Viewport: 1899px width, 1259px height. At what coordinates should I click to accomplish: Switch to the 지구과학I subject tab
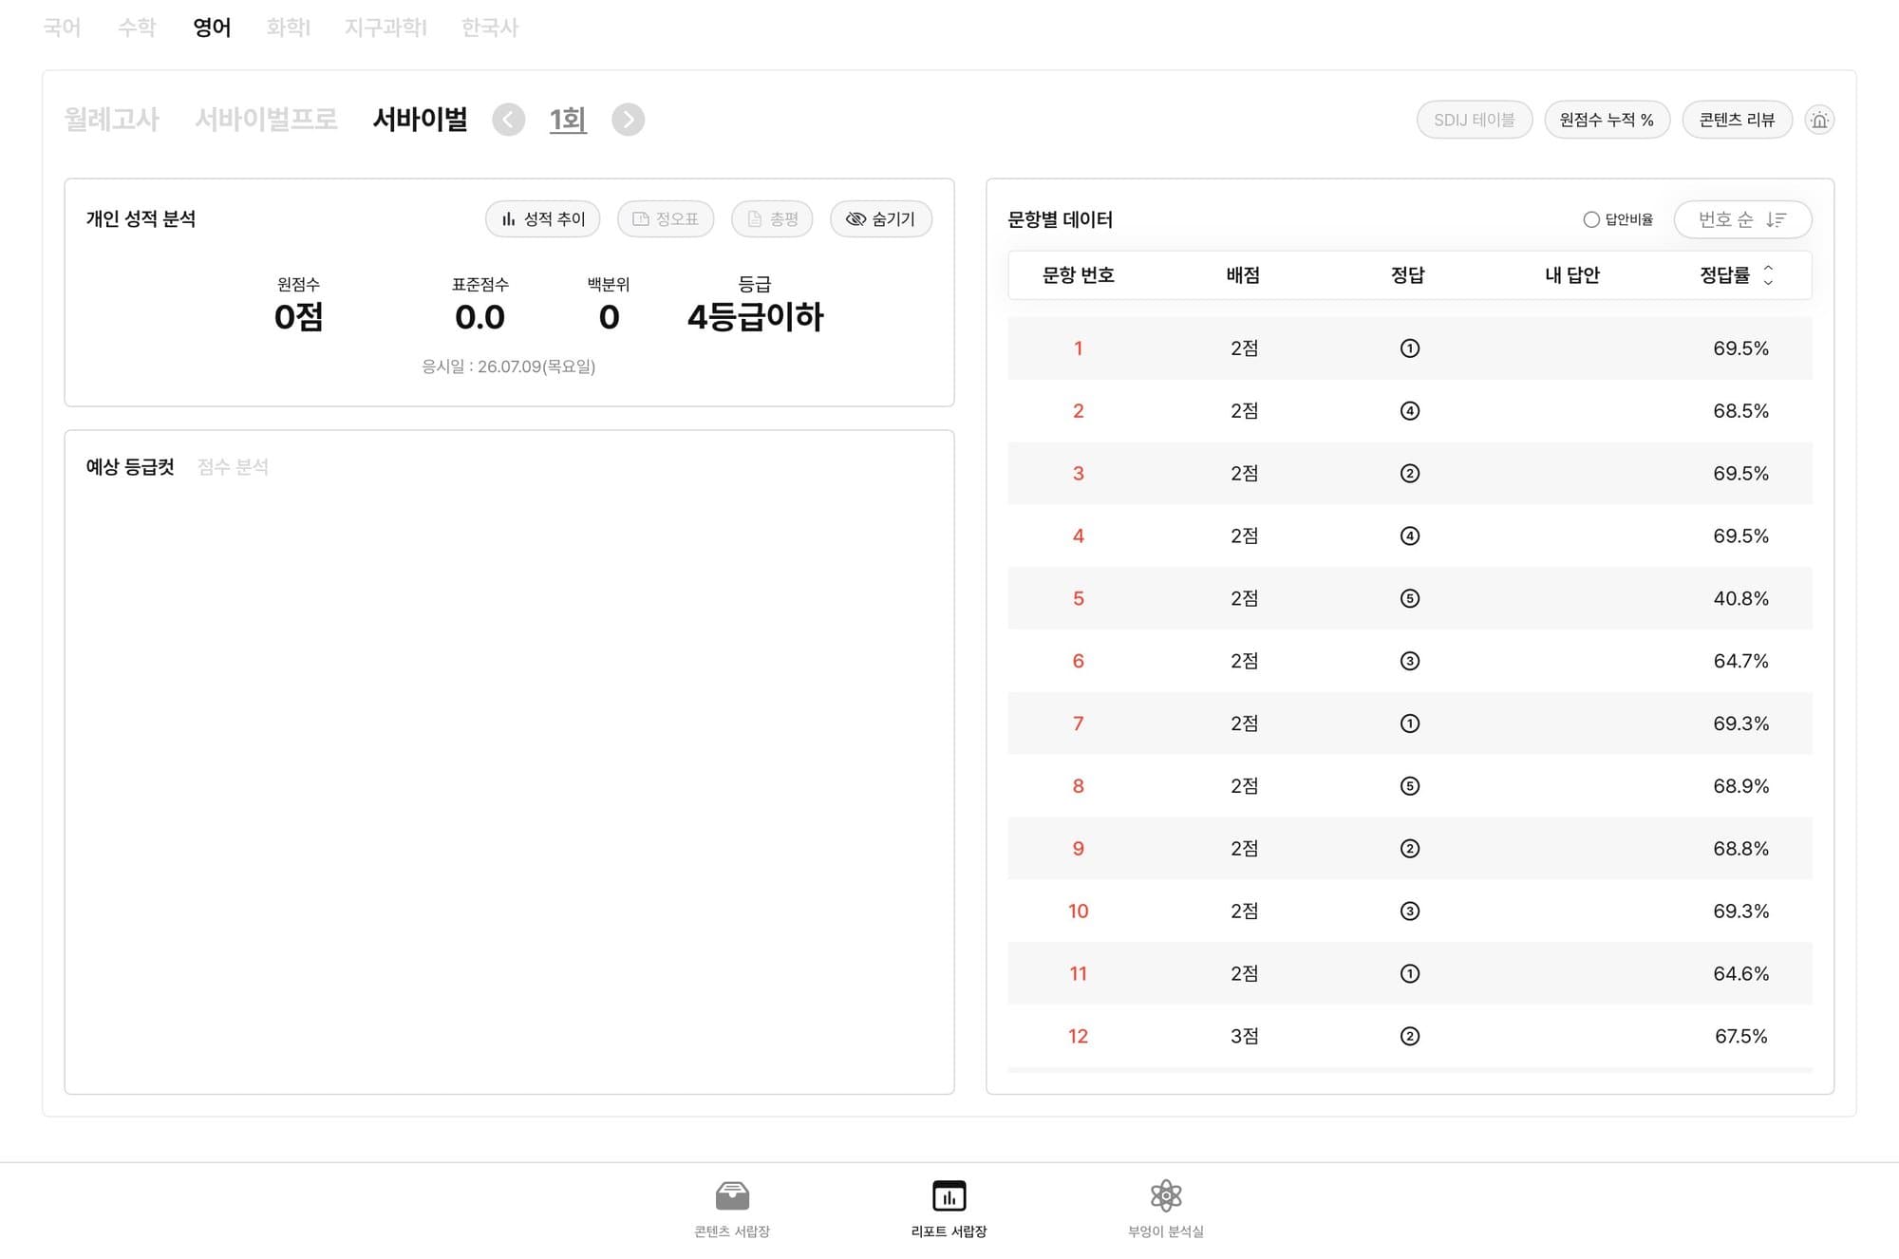[x=385, y=28]
